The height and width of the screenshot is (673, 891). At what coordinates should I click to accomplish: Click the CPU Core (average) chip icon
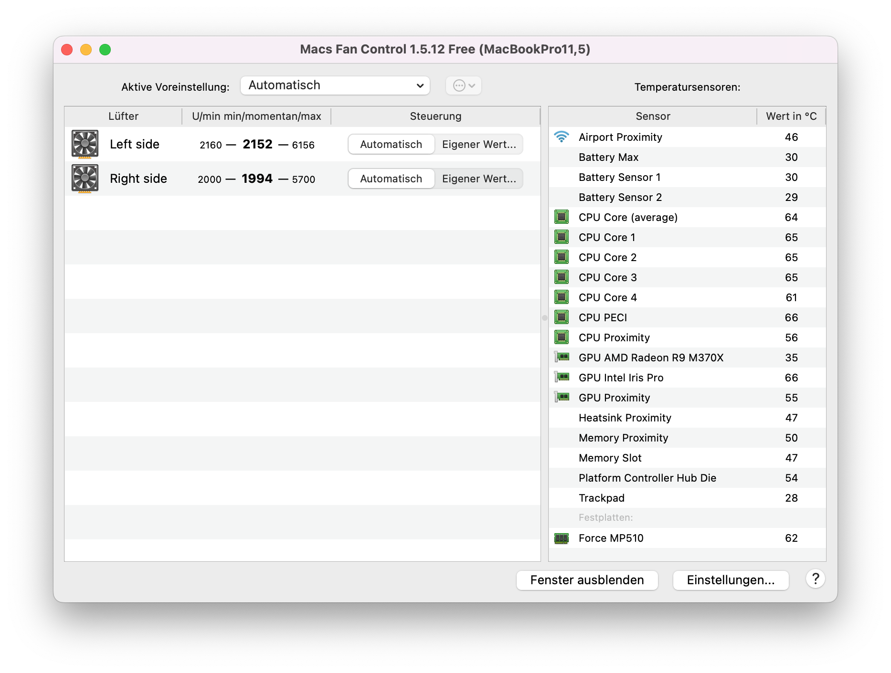[562, 217]
